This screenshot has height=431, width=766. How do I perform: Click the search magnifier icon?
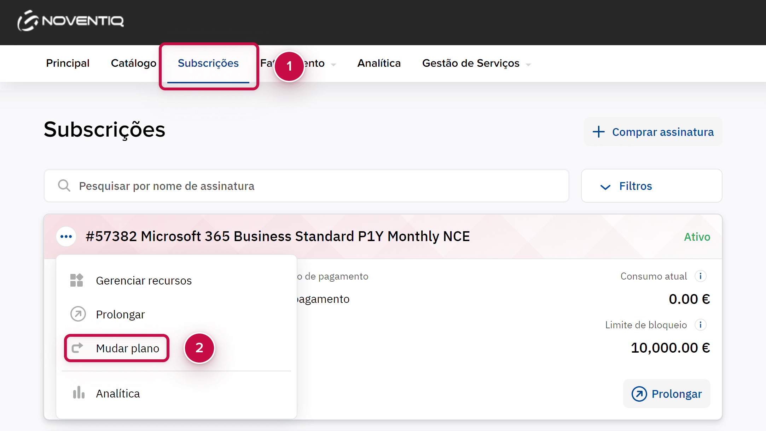tap(64, 186)
